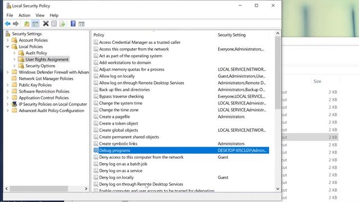
Task: Open the Help menu
Action: coord(54,15)
